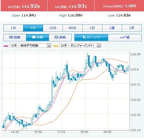
Task: Switch to the 60分 timeframe
Action: [x=73, y=28]
